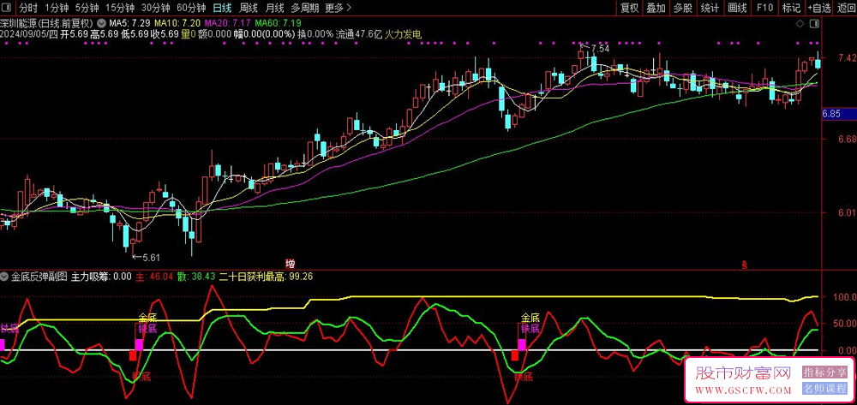Open the 复权 adjustment options

(629, 8)
